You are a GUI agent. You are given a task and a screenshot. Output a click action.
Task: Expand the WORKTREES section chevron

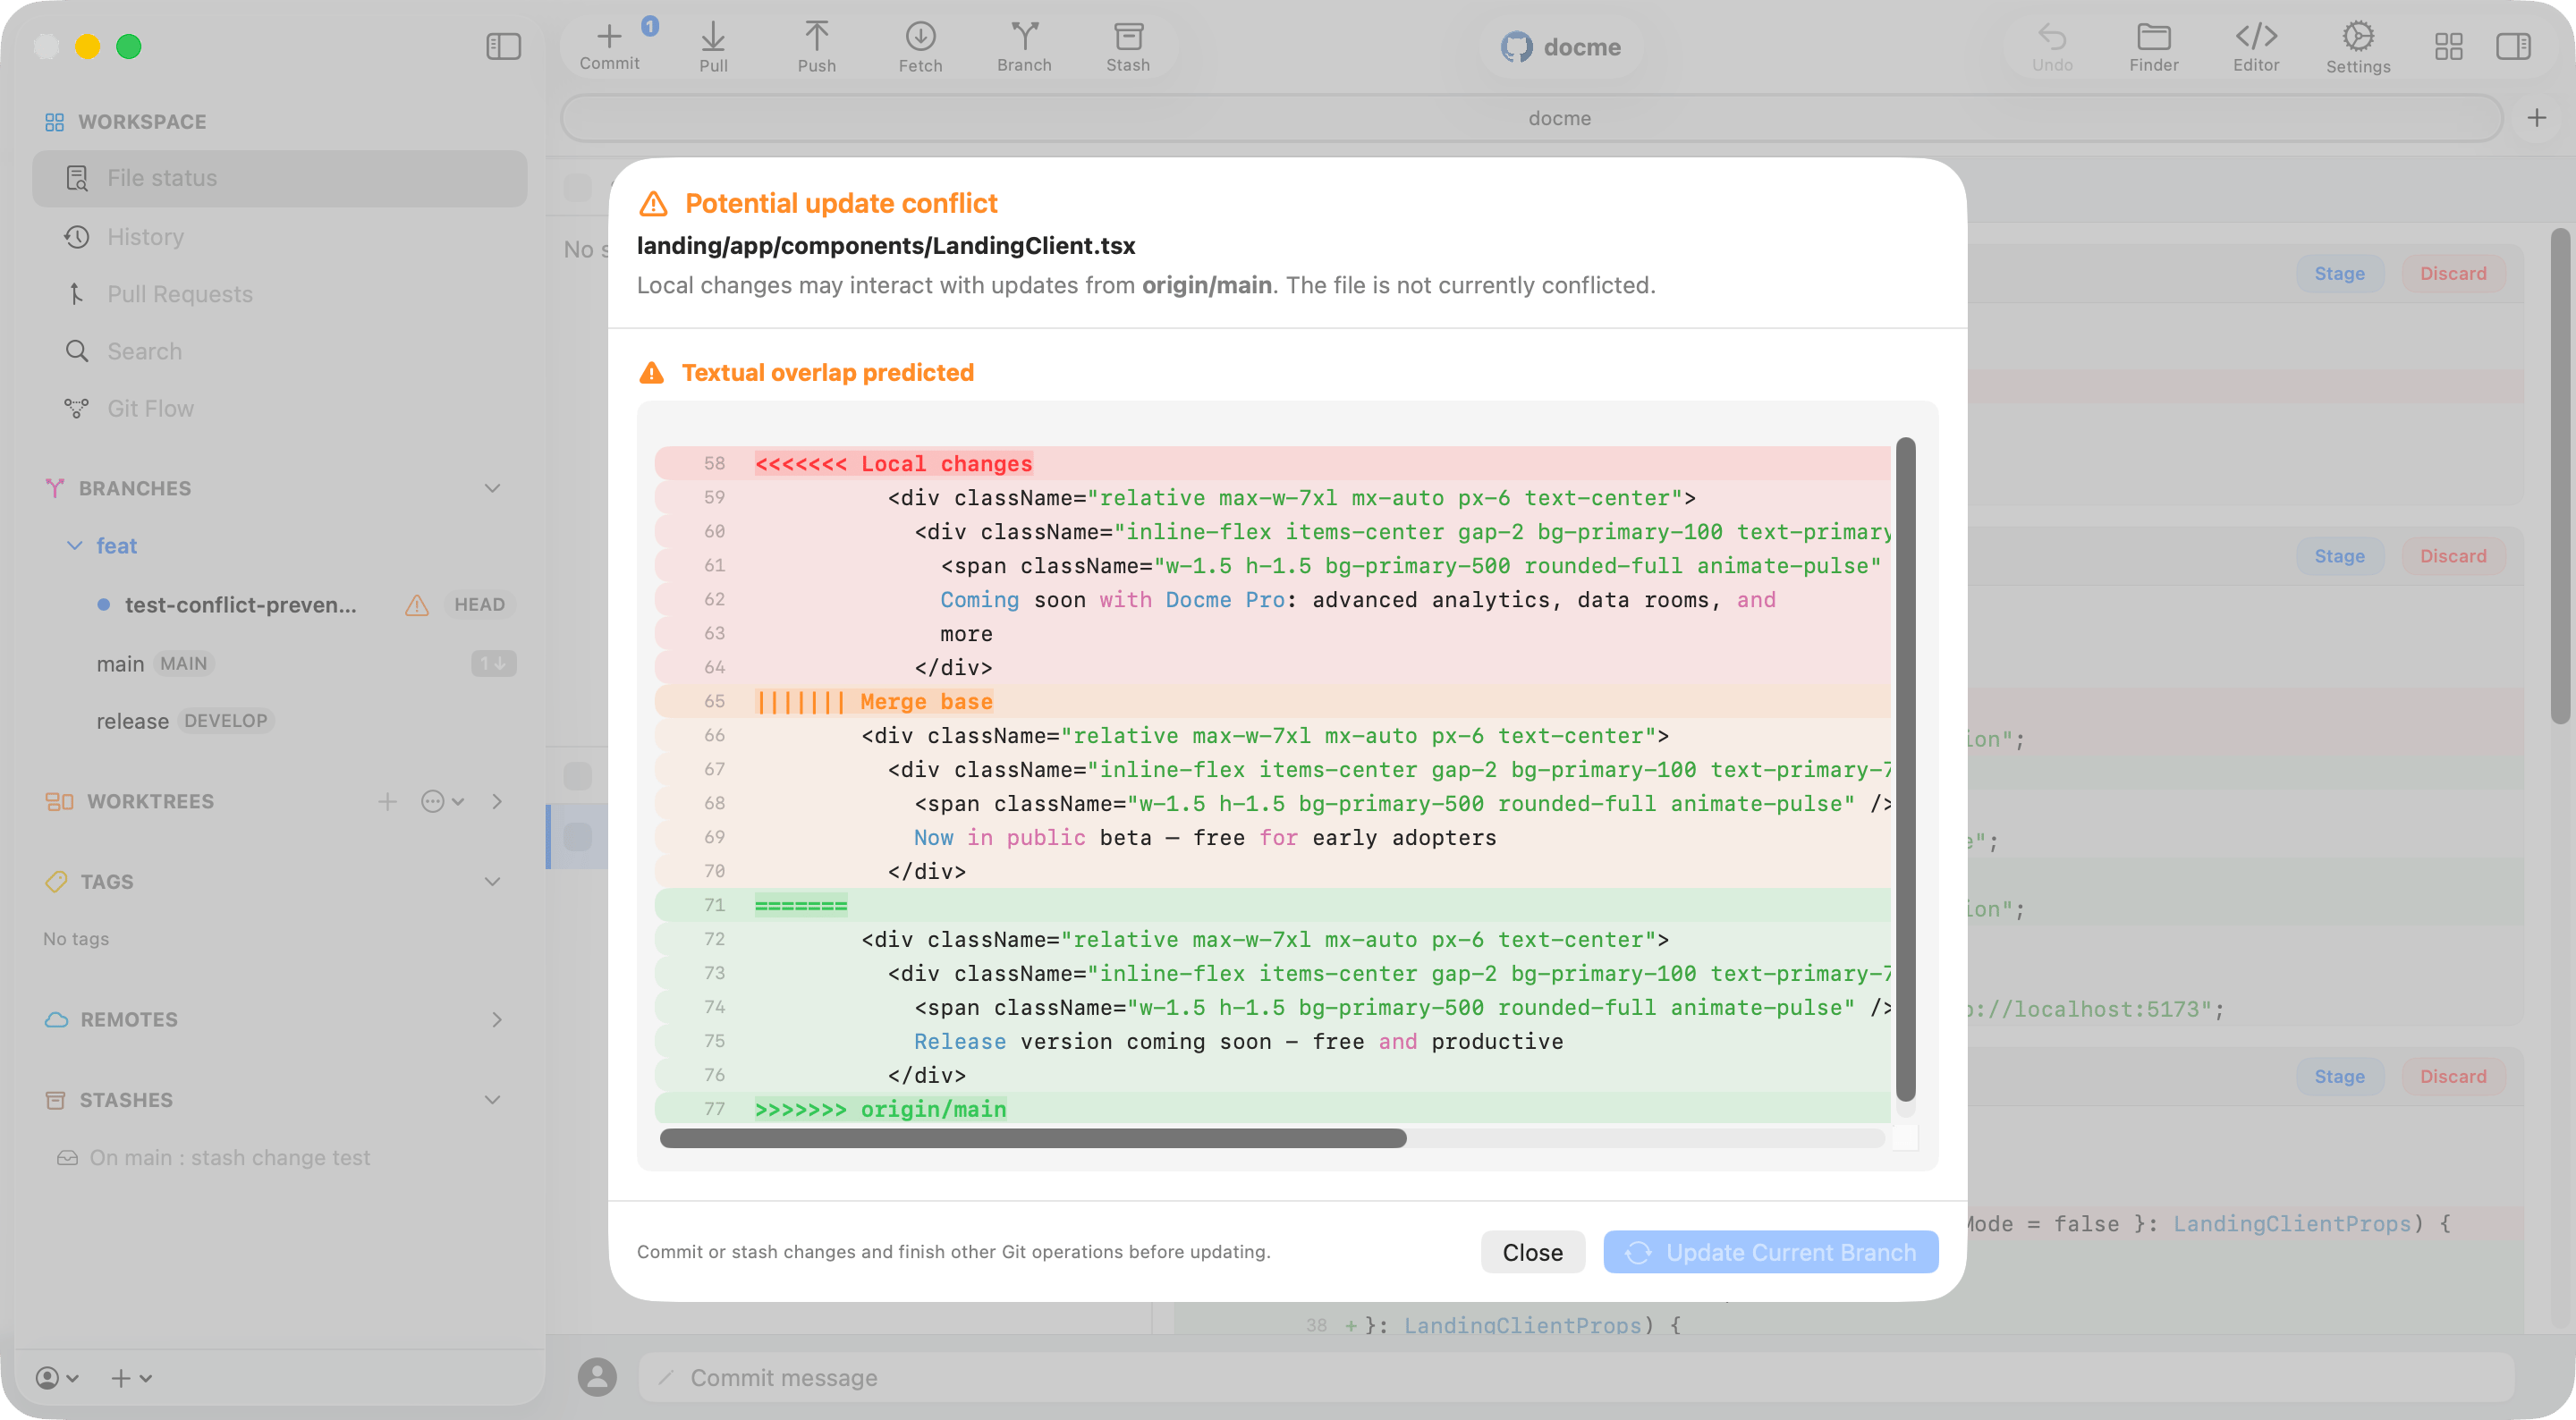(x=497, y=801)
